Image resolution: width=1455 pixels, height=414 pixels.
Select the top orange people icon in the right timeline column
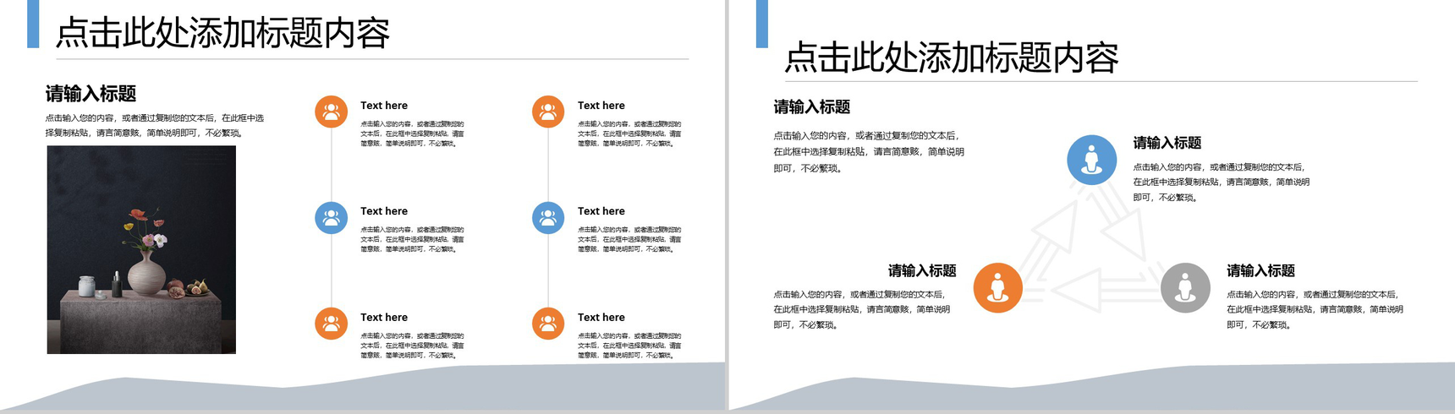pyautogui.click(x=548, y=112)
